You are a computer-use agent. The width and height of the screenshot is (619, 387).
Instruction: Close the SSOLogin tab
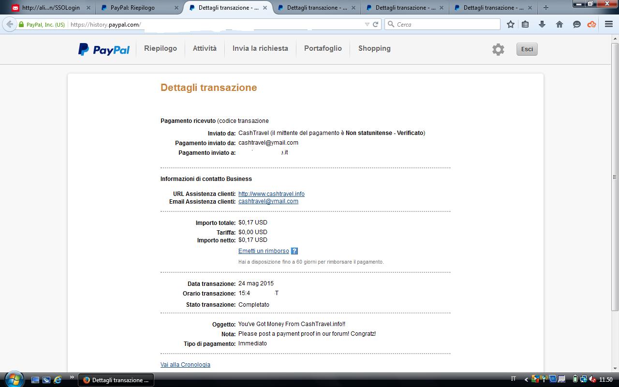point(88,8)
